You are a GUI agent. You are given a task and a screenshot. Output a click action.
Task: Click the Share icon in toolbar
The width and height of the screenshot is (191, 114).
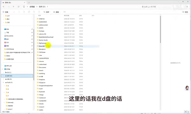click(x=34, y=12)
